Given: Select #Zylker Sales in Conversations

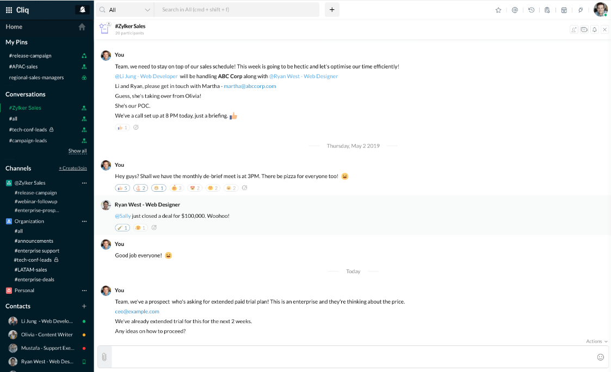Looking at the screenshot, I should 25,108.
